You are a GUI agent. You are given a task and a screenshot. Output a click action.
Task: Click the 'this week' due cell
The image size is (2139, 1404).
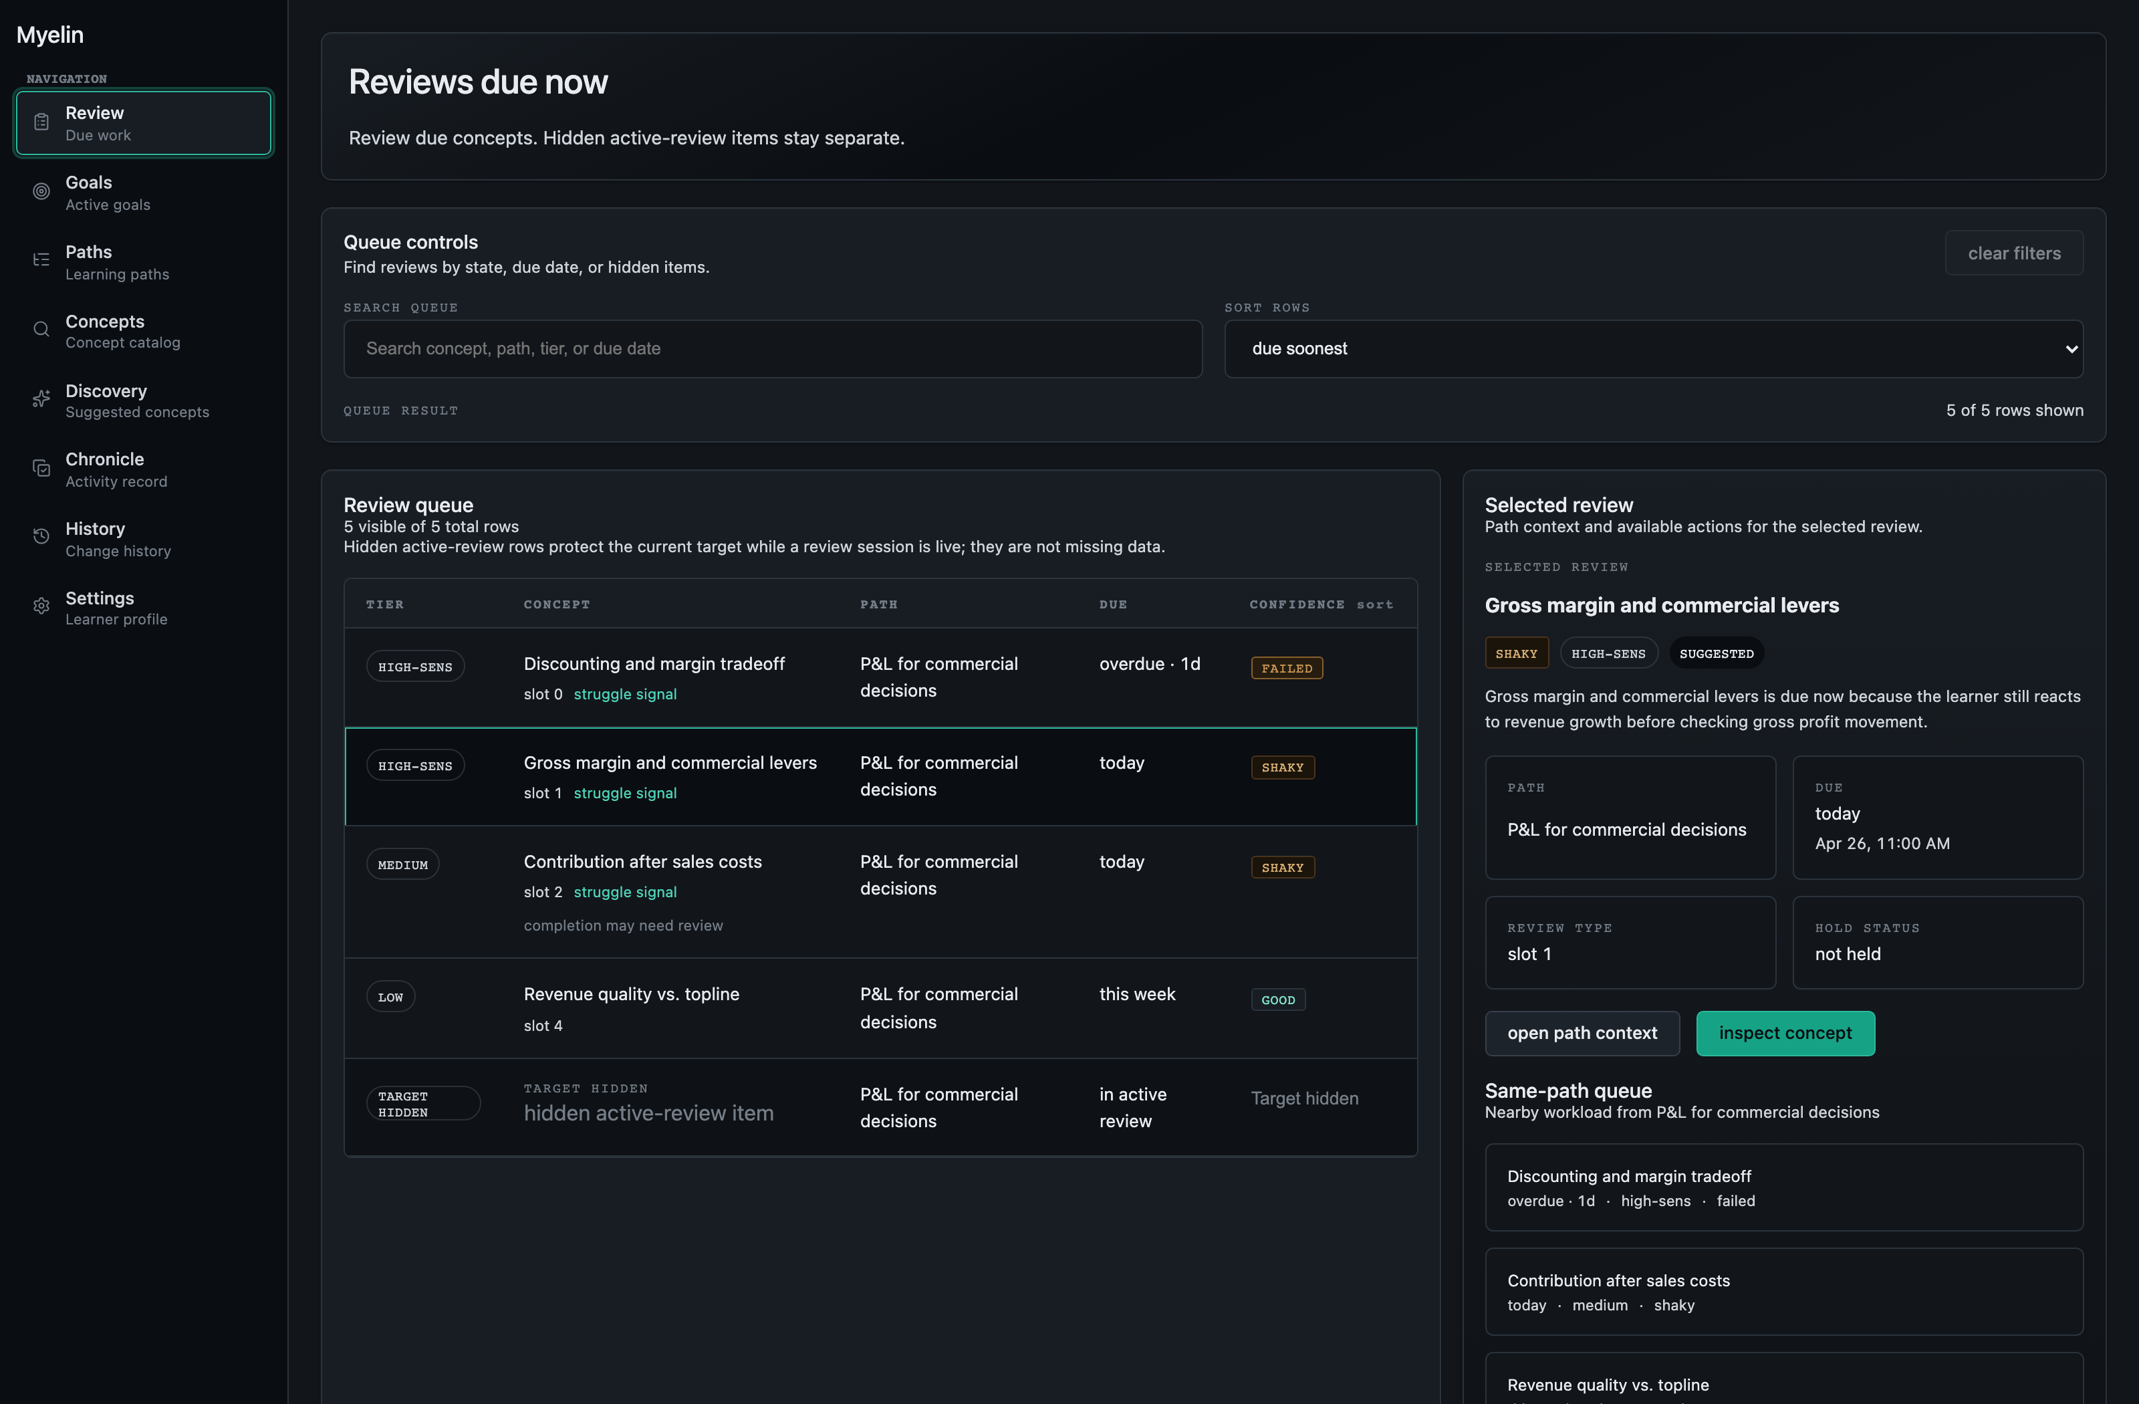click(x=1137, y=994)
